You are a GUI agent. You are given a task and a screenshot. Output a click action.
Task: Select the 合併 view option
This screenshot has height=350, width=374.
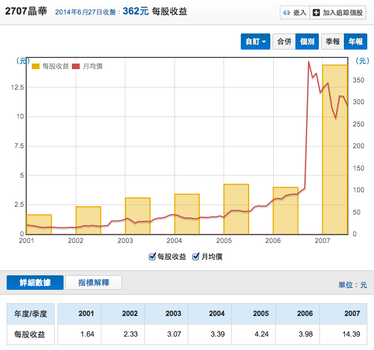(x=284, y=42)
